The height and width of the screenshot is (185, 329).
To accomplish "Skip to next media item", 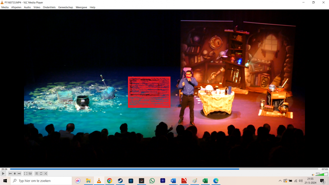I will 19,174.
